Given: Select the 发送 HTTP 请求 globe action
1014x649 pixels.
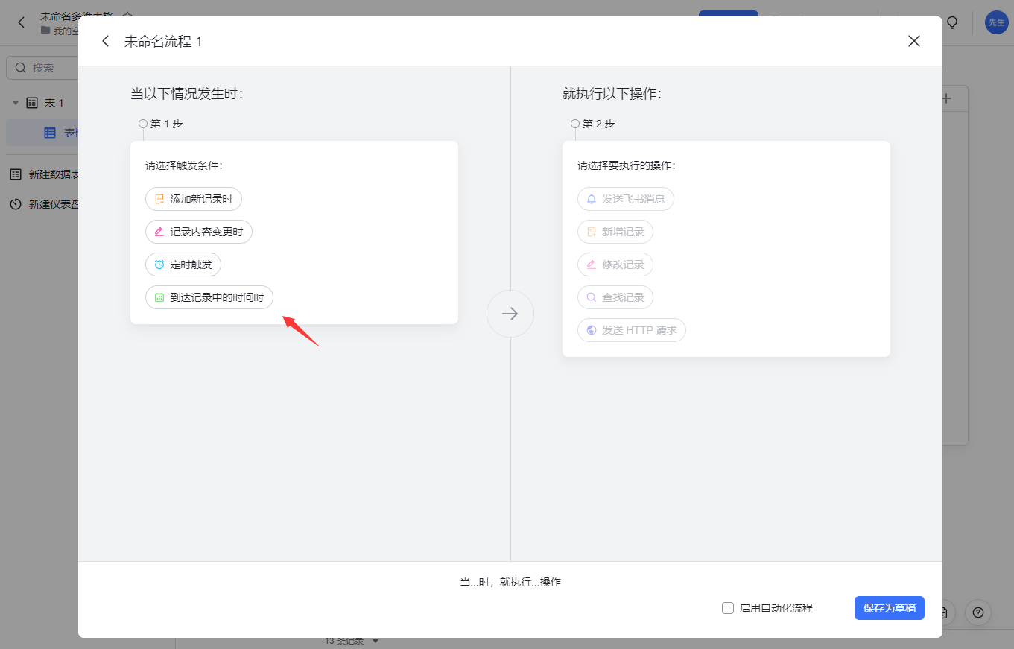Looking at the screenshot, I should (632, 331).
